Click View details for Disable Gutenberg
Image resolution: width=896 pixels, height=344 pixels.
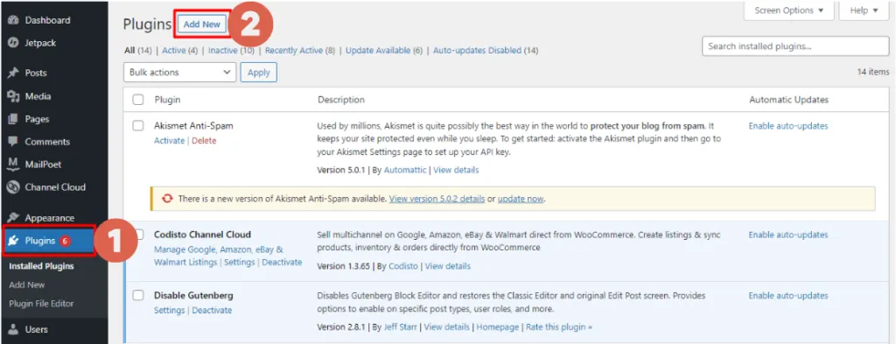pyautogui.click(x=446, y=326)
